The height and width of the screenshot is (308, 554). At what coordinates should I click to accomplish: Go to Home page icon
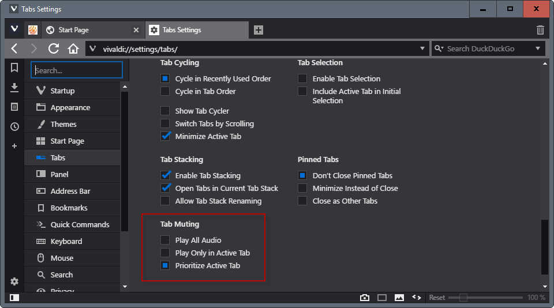pos(73,48)
